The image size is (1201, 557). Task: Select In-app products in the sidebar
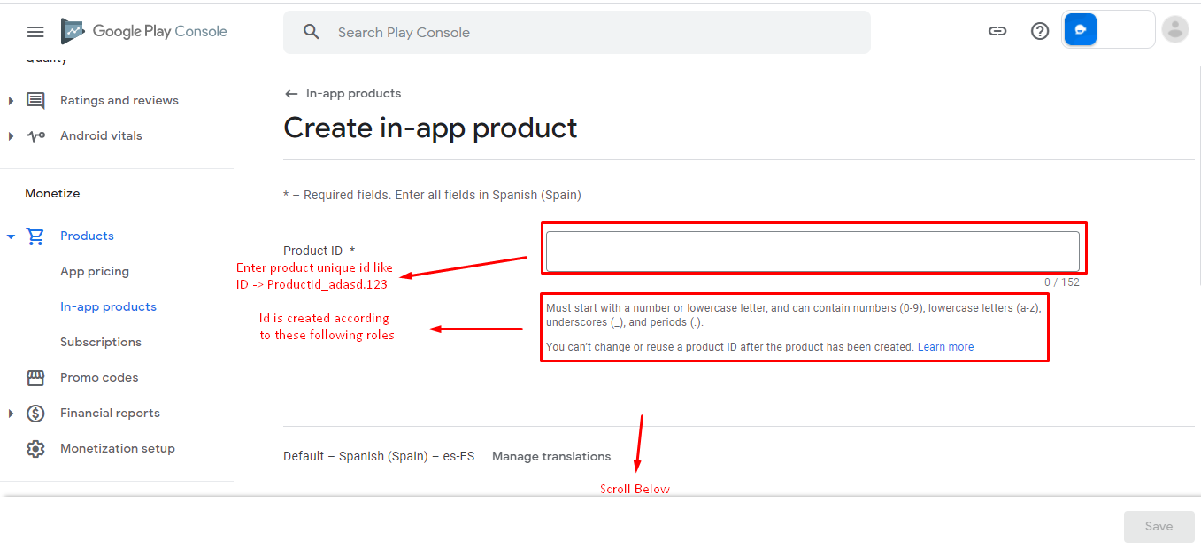108,307
